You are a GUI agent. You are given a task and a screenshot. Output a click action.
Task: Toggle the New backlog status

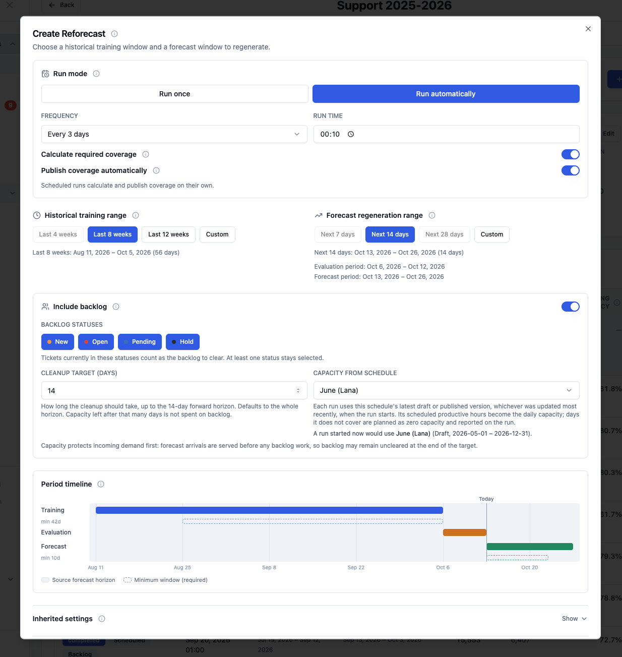click(x=57, y=342)
